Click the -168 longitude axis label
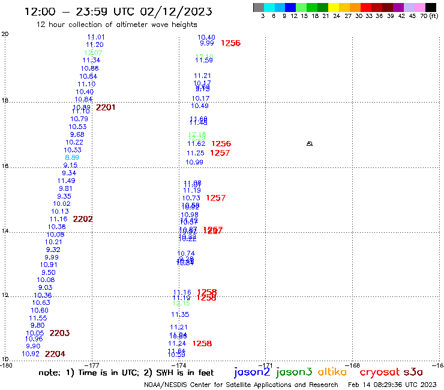 353,365
